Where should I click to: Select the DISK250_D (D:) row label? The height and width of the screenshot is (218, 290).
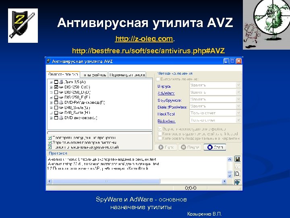pyautogui.click(x=77, y=92)
